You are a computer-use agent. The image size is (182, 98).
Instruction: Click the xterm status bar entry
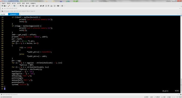152,97
